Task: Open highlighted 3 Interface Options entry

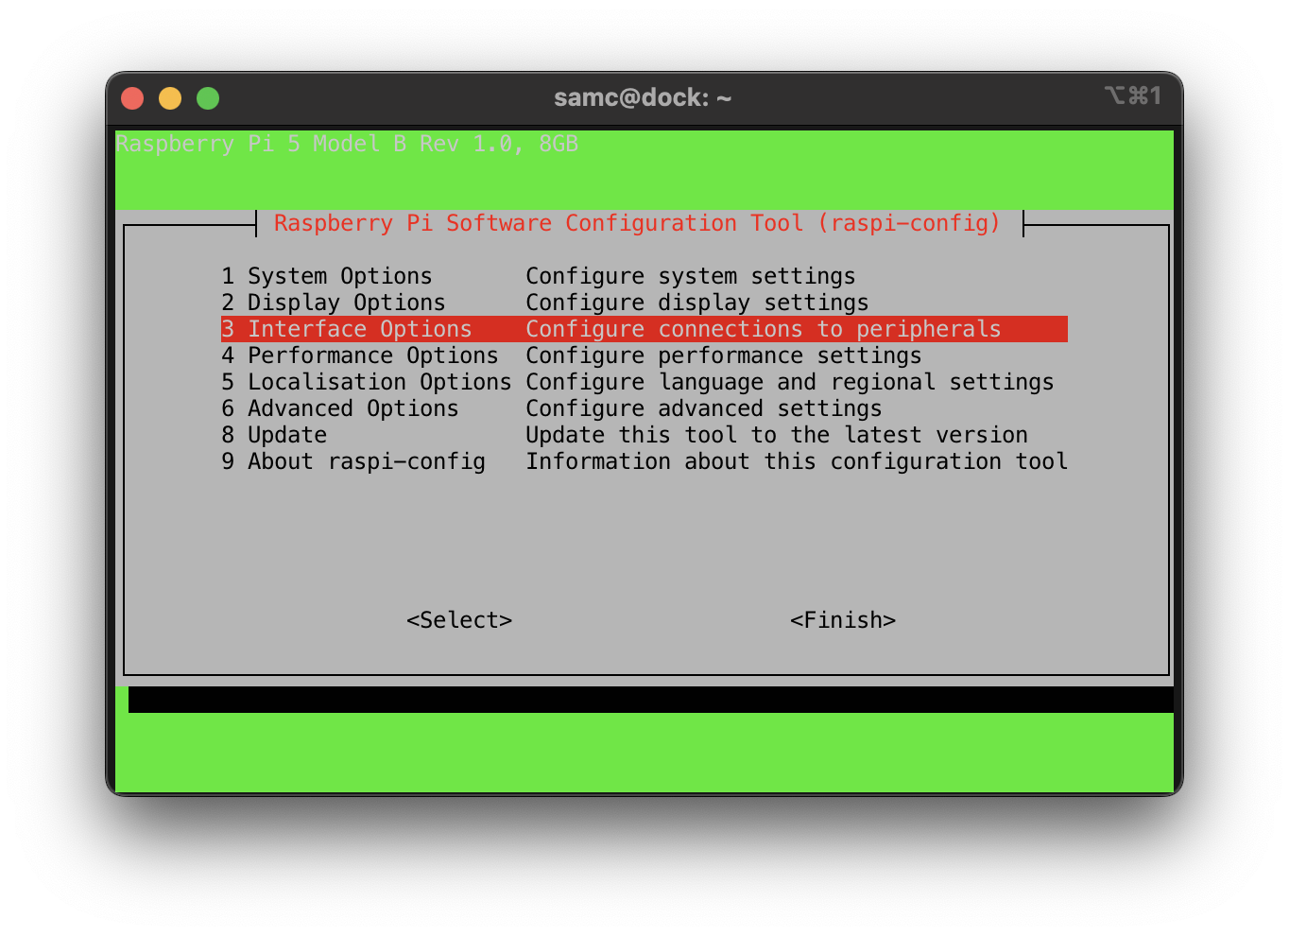Action: (644, 329)
